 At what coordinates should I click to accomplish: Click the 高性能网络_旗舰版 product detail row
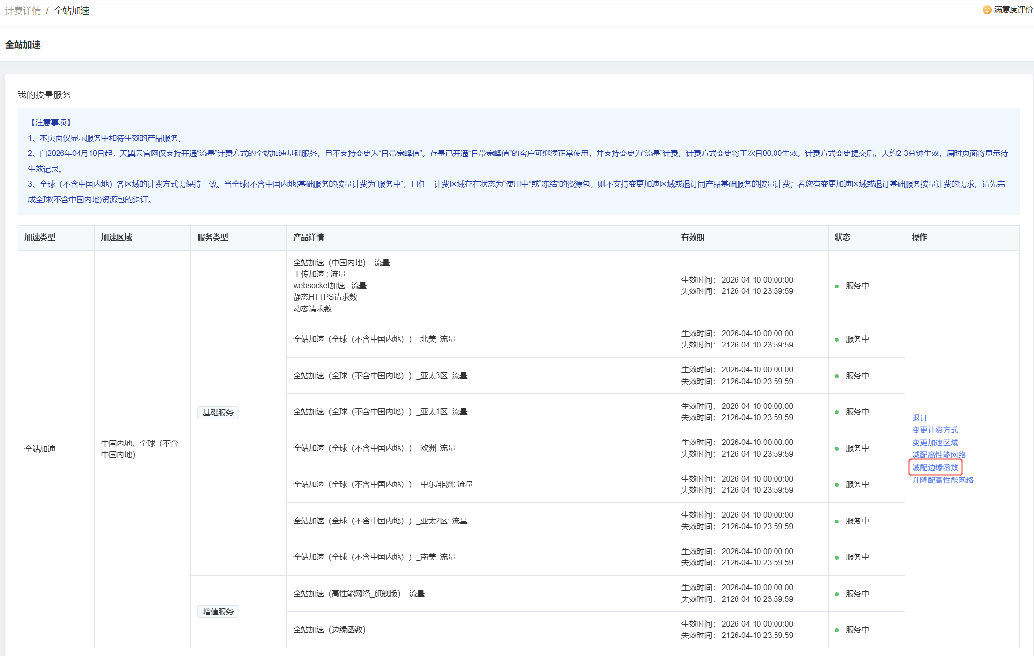(x=358, y=594)
